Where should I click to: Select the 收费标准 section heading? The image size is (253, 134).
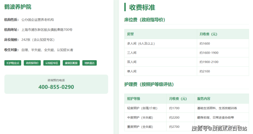[142, 8]
